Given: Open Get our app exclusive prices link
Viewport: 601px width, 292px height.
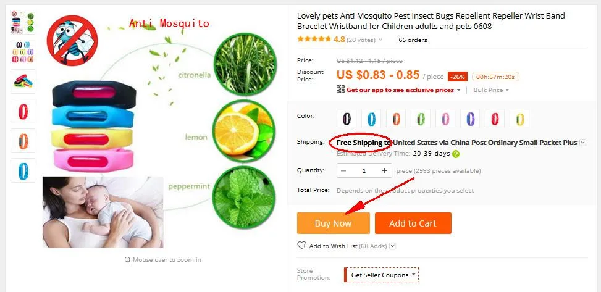Looking at the screenshot, I should (x=400, y=90).
